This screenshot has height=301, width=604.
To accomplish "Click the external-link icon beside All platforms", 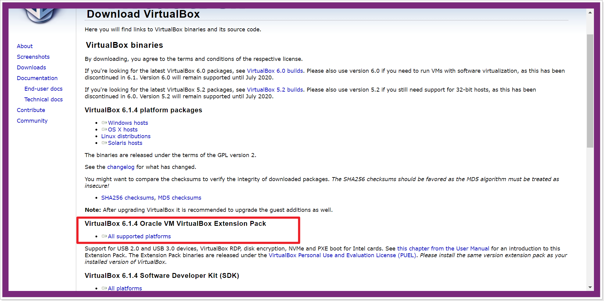I will (104, 288).
